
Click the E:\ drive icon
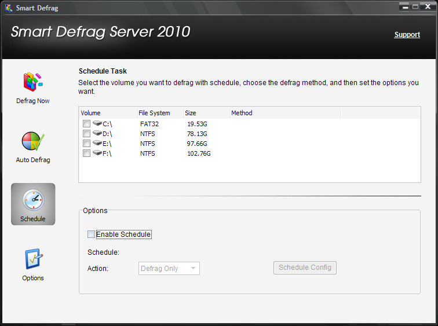(x=97, y=143)
